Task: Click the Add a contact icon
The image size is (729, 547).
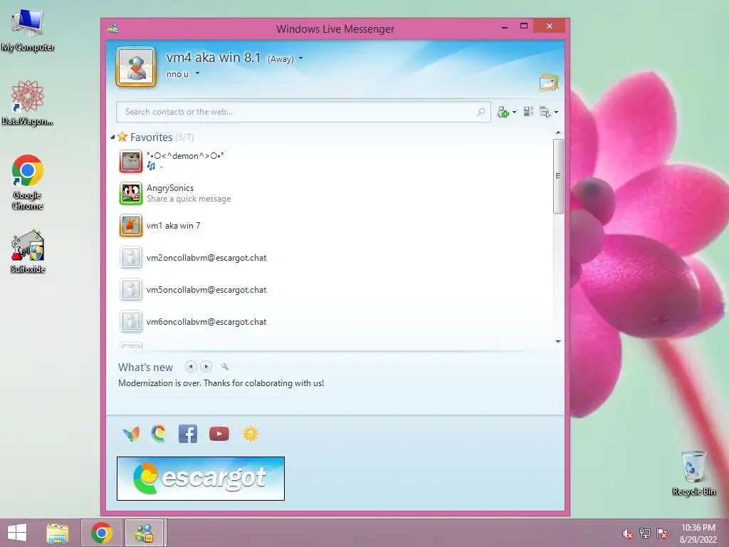Action: click(x=503, y=112)
